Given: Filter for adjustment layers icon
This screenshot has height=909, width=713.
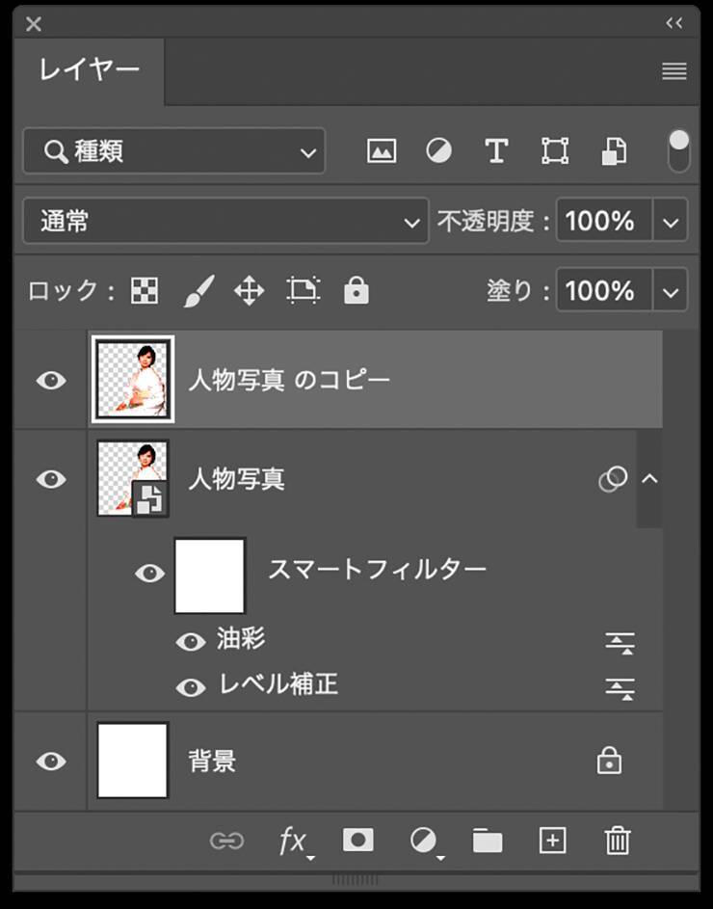Looking at the screenshot, I should click(439, 151).
